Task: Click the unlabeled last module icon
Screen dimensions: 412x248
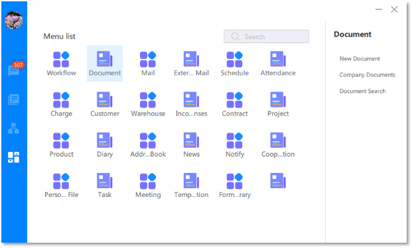Action: [278, 181]
